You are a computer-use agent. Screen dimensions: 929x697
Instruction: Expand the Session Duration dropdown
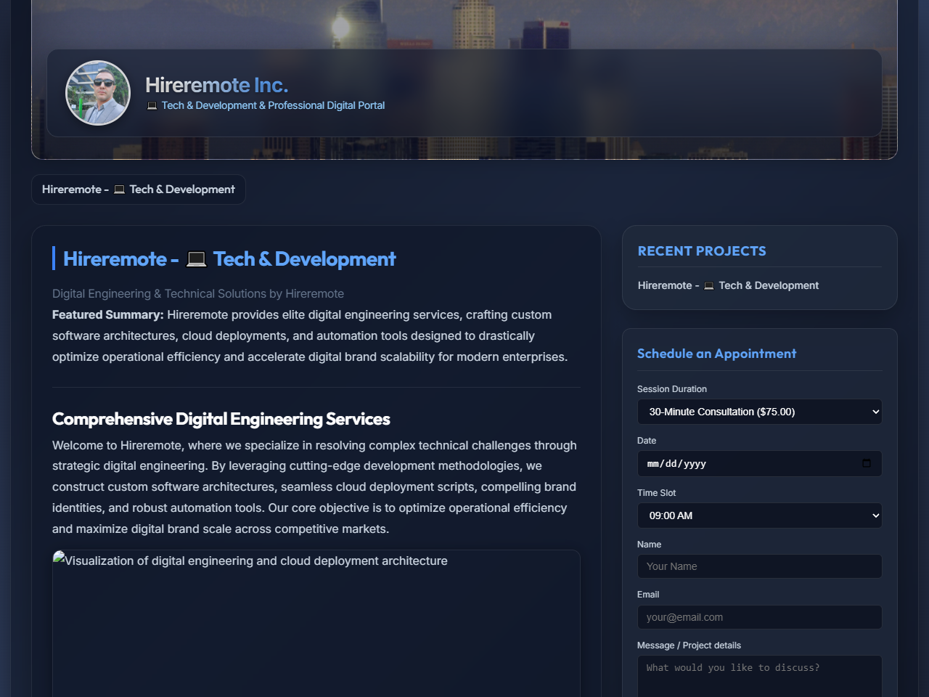pyautogui.click(x=759, y=412)
